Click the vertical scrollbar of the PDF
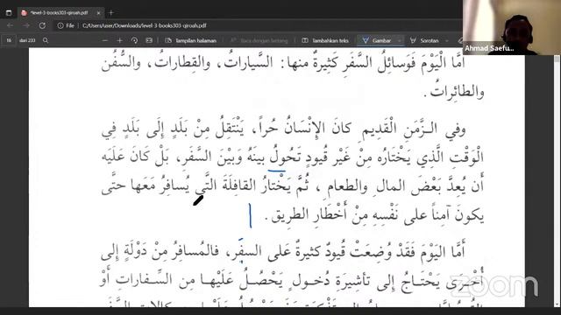The width and height of the screenshot is (561, 315). pos(557,180)
